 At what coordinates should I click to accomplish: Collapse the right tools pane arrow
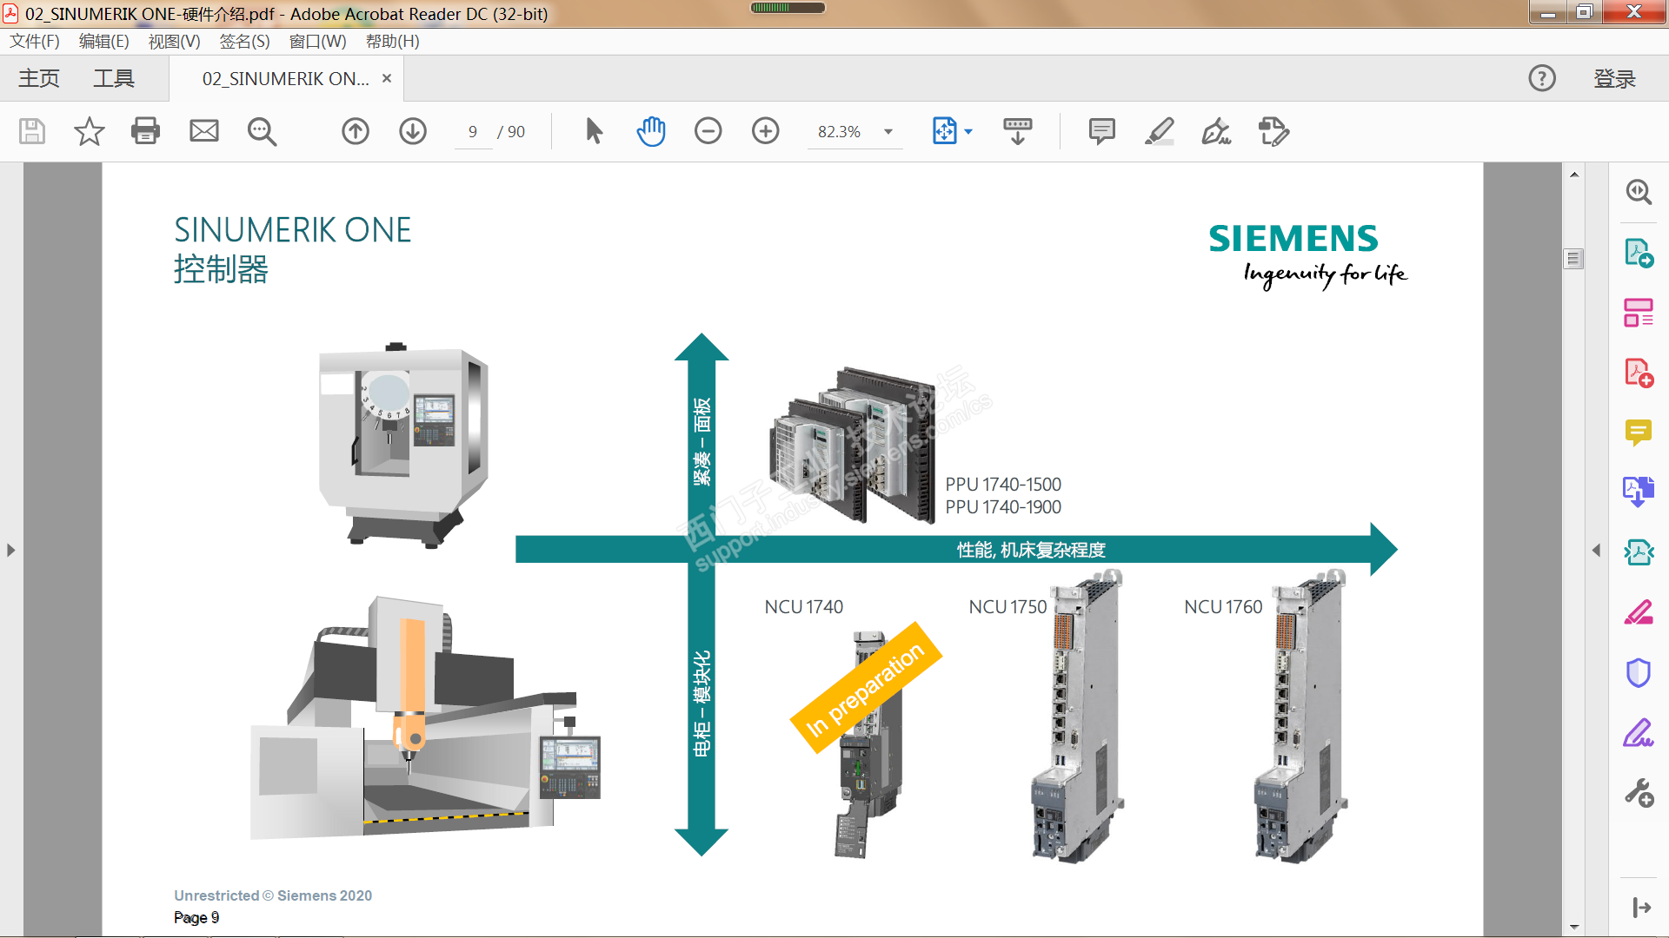tap(1596, 550)
